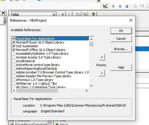Viewport: 149px width, 125px height.
Task: Uncheck the OLE Automation checkbox
Action: tap(14, 46)
